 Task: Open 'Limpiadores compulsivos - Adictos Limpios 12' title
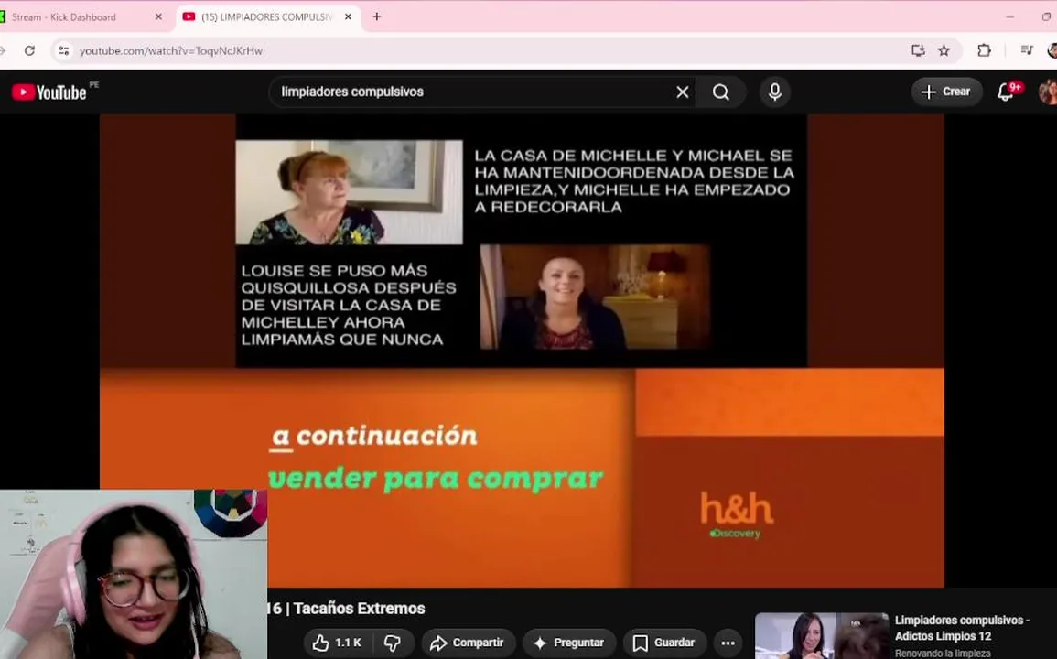click(962, 628)
